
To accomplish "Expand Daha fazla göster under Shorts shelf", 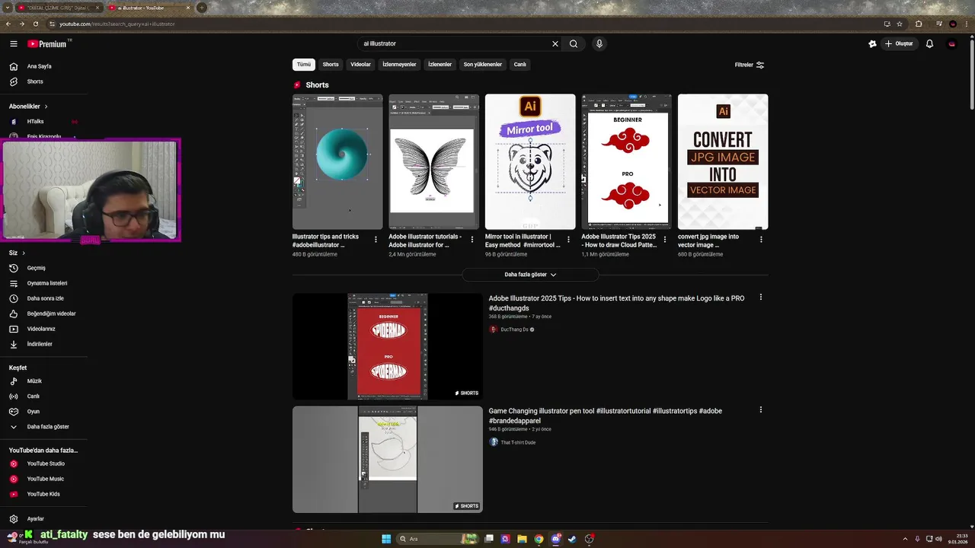I will pos(530,275).
